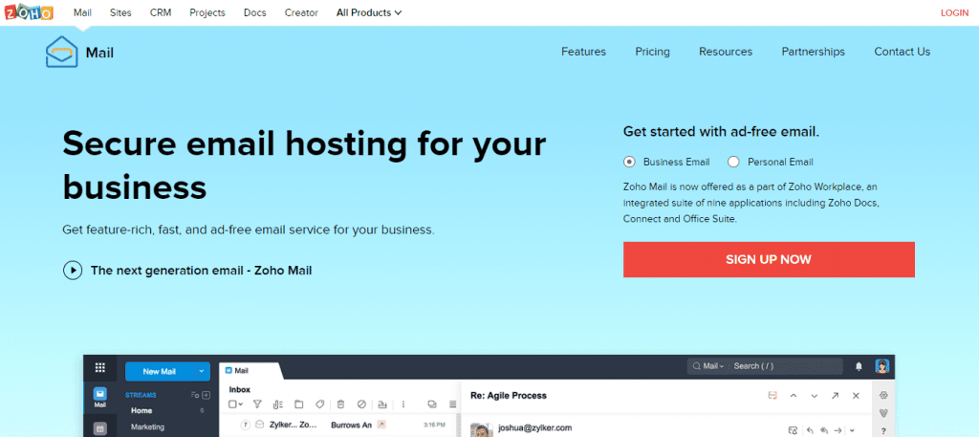Expand the All Products dropdown
The image size is (979, 437).
coord(369,12)
